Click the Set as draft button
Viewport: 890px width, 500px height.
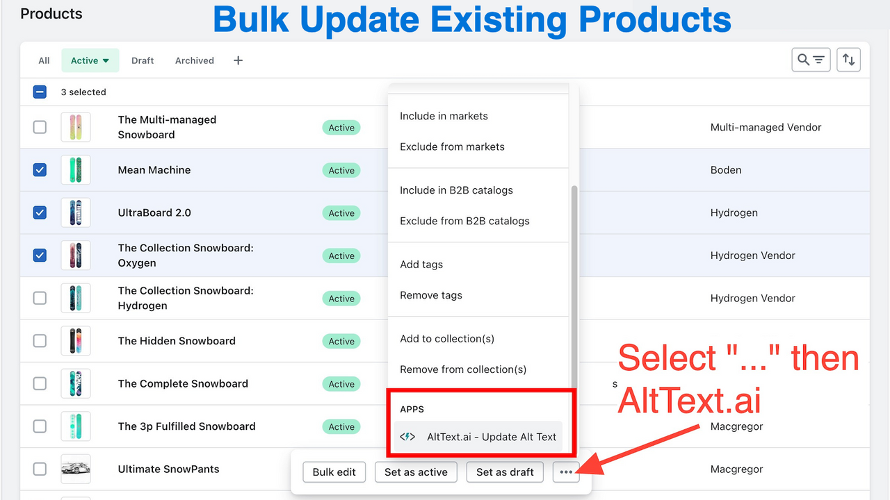(505, 472)
